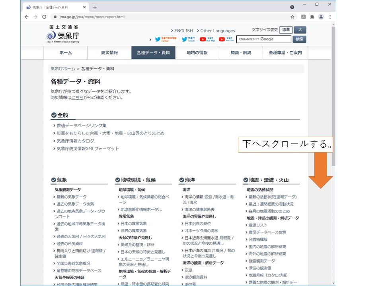Open the 防災情報 menu

coord(110,52)
